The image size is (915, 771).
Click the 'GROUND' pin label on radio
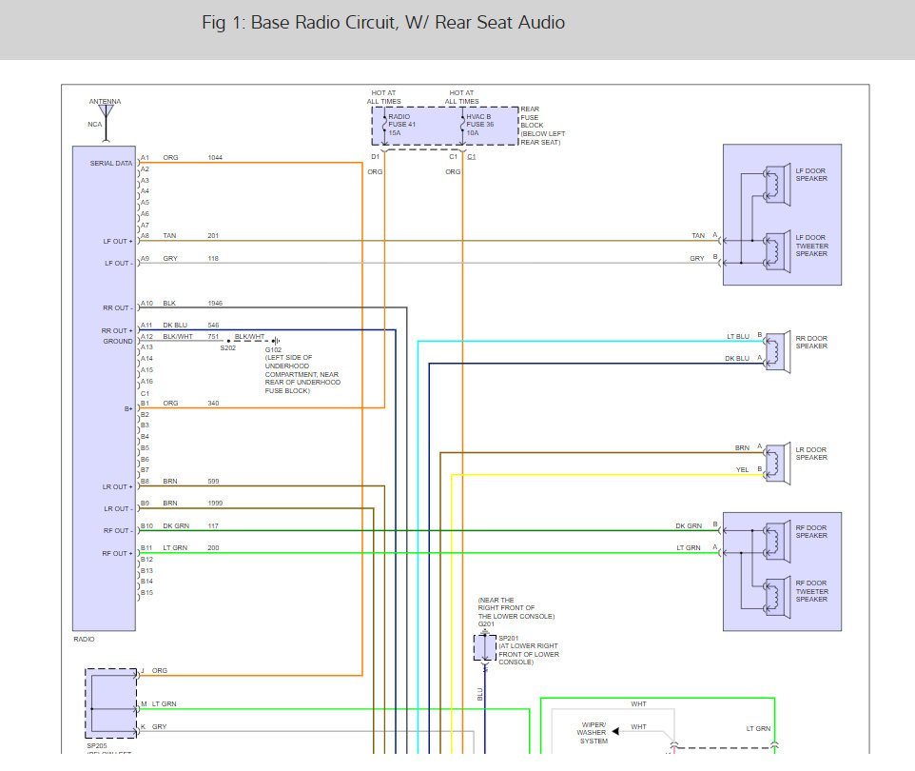click(x=118, y=341)
